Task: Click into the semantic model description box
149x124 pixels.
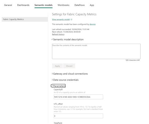Action: pyautogui.click(x=96, y=51)
